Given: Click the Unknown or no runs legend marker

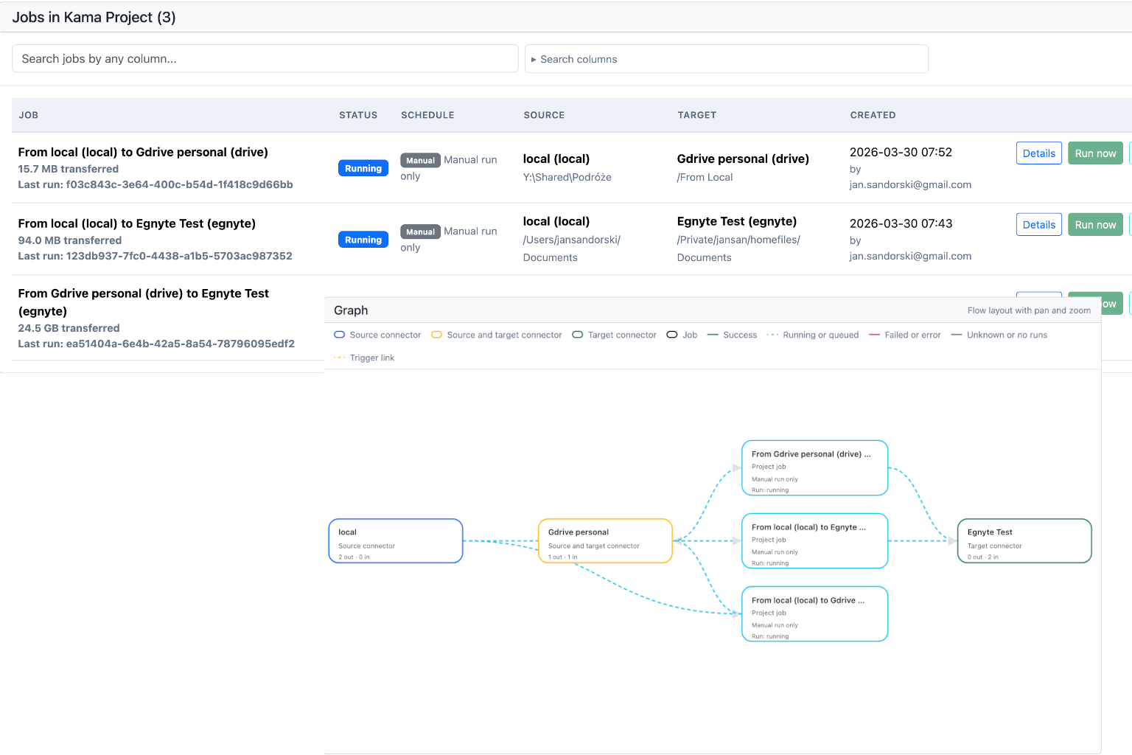Looking at the screenshot, I should click(x=957, y=335).
